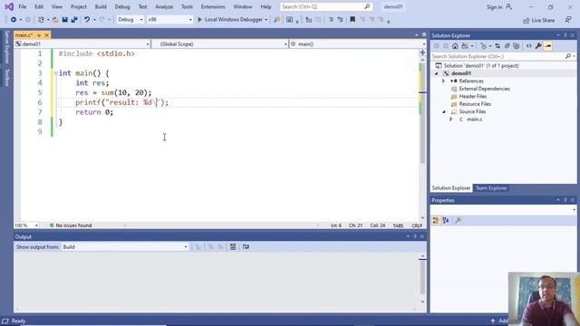This screenshot has width=580, height=326.
Task: Click the Switch Views icon in Solution Explorer
Action: pos(465,46)
